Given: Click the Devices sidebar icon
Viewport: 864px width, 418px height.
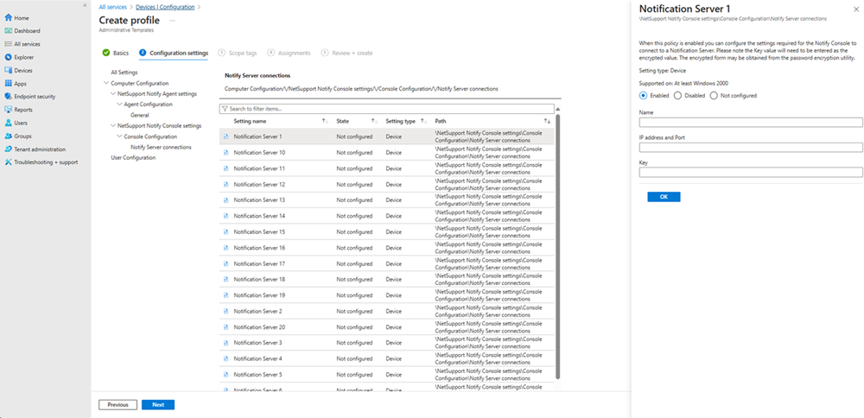Looking at the screenshot, I should (x=8, y=71).
